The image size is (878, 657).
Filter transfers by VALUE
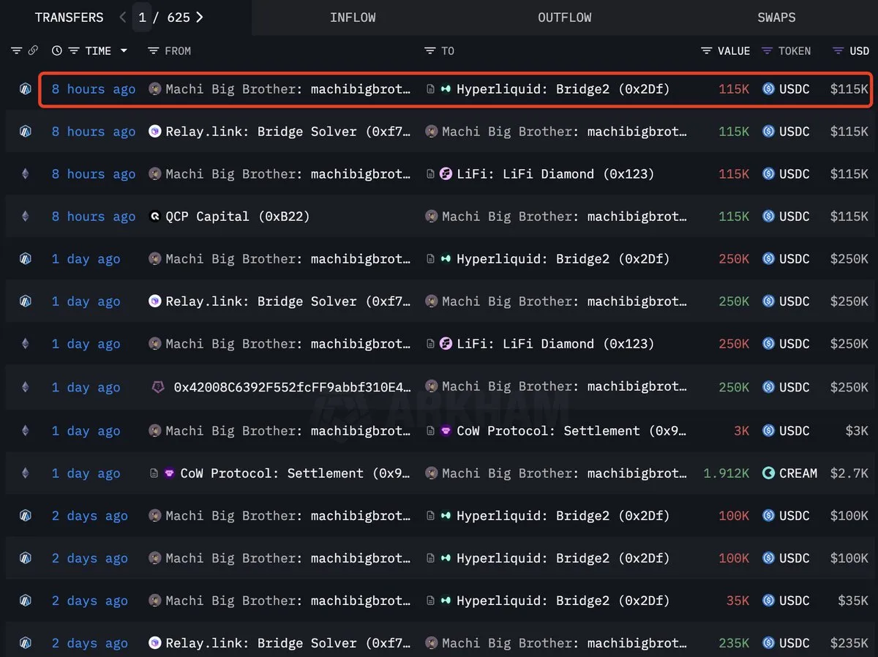coord(706,50)
